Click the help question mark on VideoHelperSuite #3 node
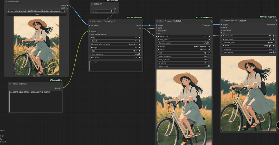The height and width of the screenshot is (145, 279). (211, 21)
